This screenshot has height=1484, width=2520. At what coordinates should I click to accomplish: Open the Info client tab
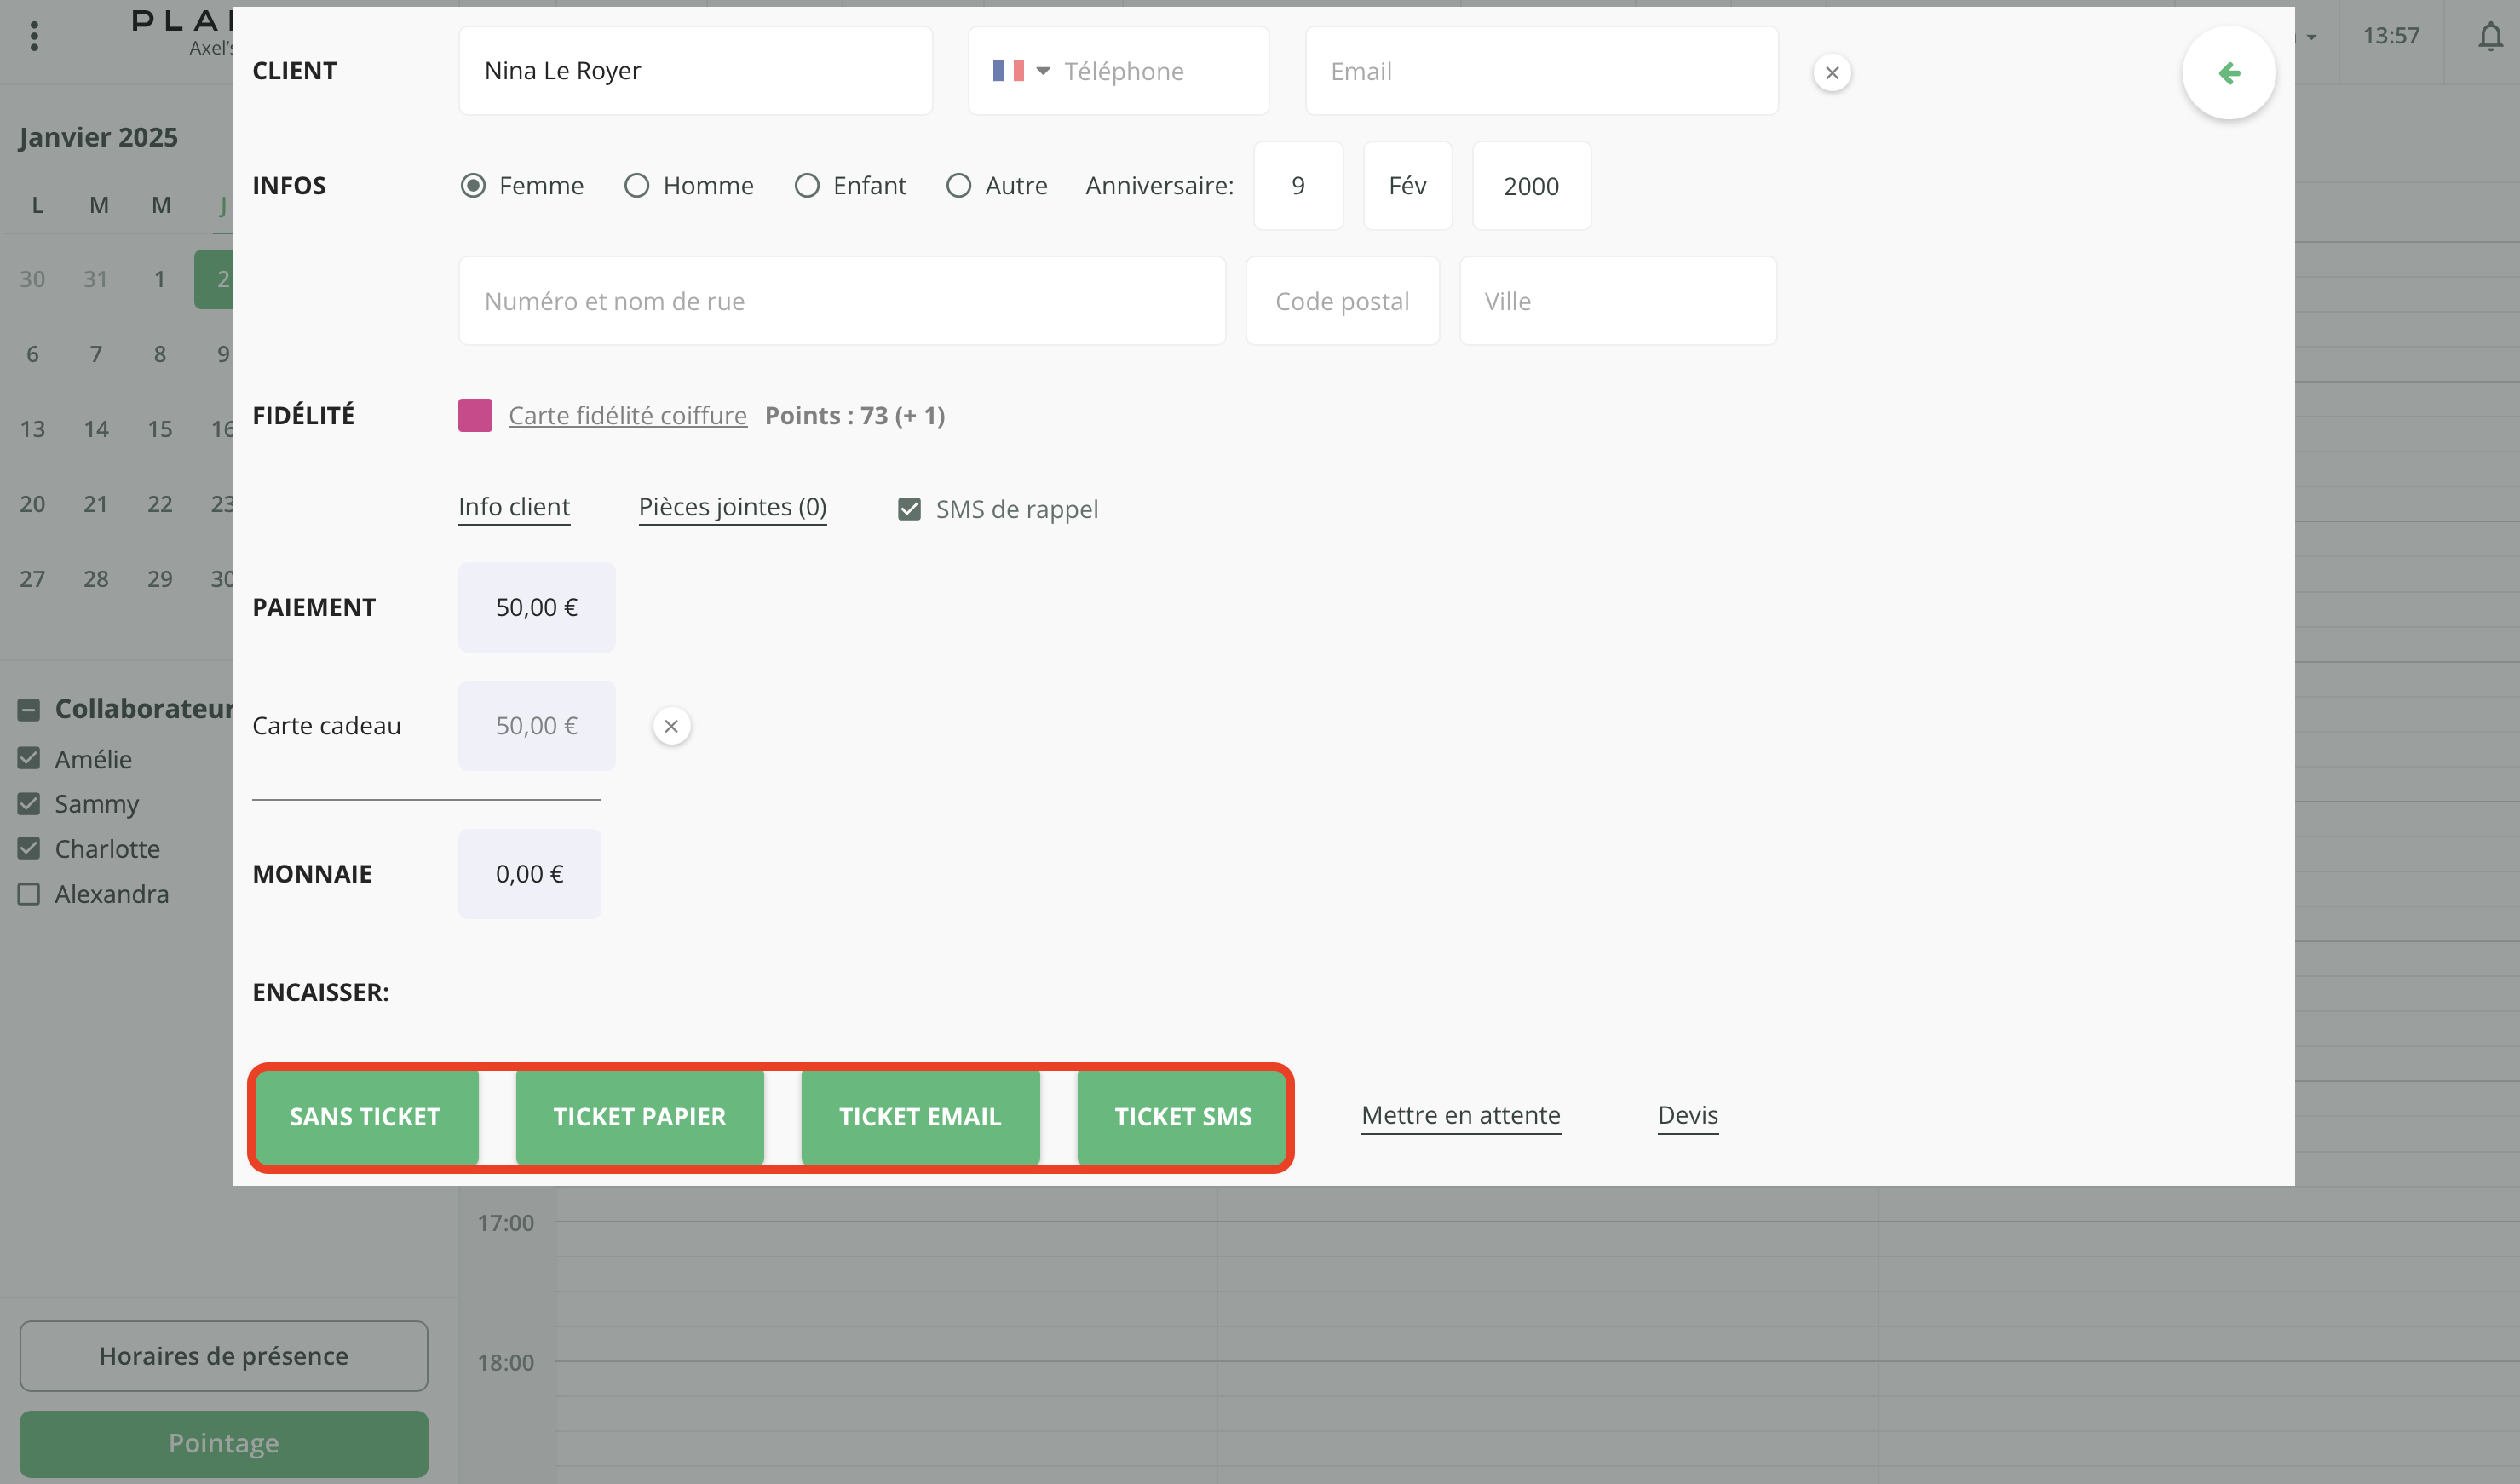514,507
